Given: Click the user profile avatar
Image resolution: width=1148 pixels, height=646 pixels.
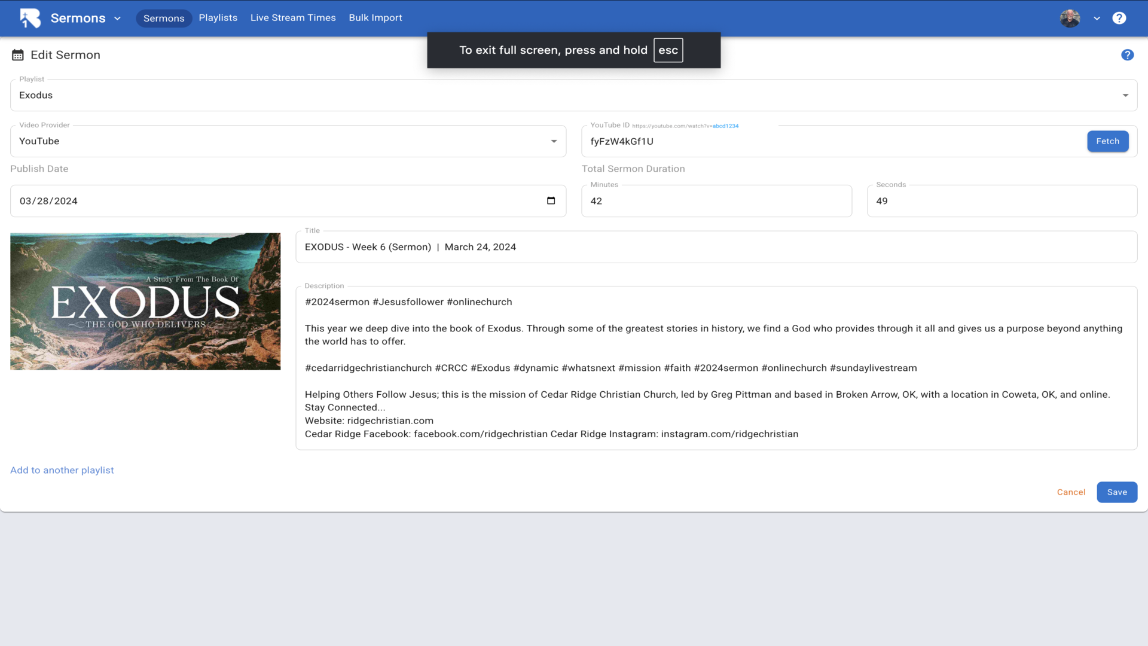Looking at the screenshot, I should coord(1070,18).
